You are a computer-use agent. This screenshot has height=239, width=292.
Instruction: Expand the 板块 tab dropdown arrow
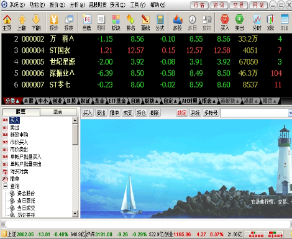(157, 101)
